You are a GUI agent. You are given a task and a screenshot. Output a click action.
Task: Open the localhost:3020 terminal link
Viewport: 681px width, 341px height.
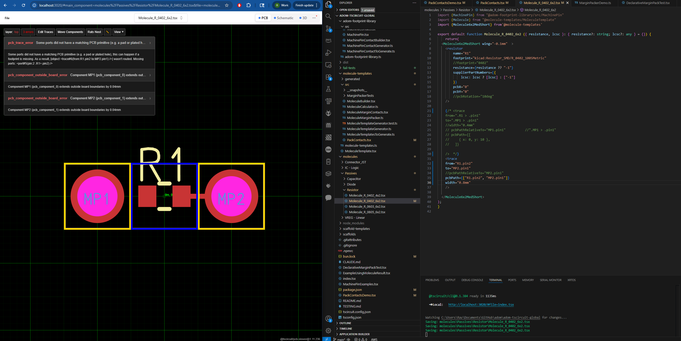[x=481, y=304]
